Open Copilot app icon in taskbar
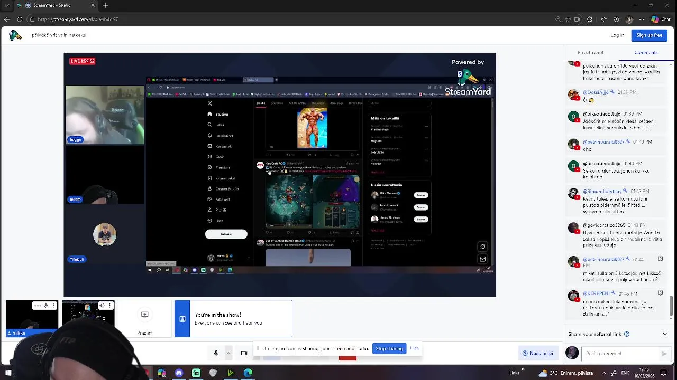The width and height of the screenshot is (677, 380). coord(161,373)
